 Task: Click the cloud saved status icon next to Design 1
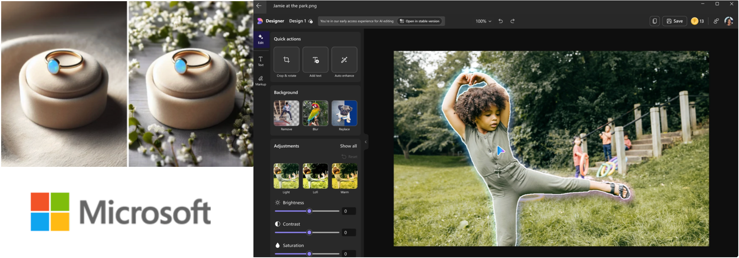tap(310, 21)
